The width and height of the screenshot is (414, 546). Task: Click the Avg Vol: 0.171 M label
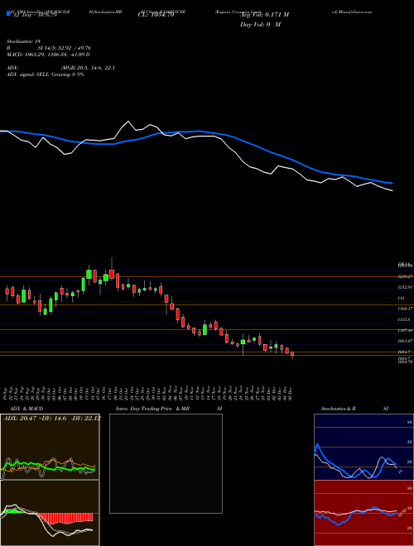(x=264, y=15)
